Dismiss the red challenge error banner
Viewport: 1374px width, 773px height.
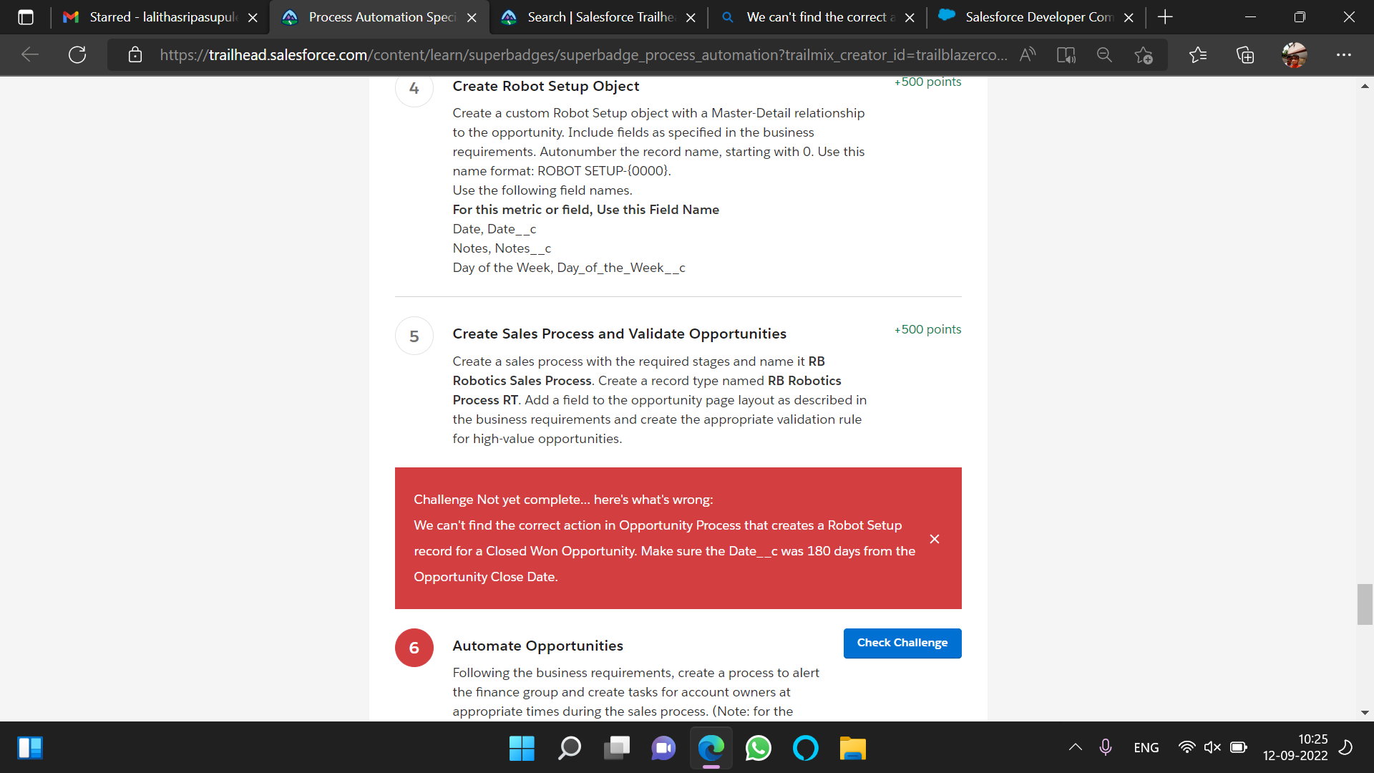[x=934, y=539]
